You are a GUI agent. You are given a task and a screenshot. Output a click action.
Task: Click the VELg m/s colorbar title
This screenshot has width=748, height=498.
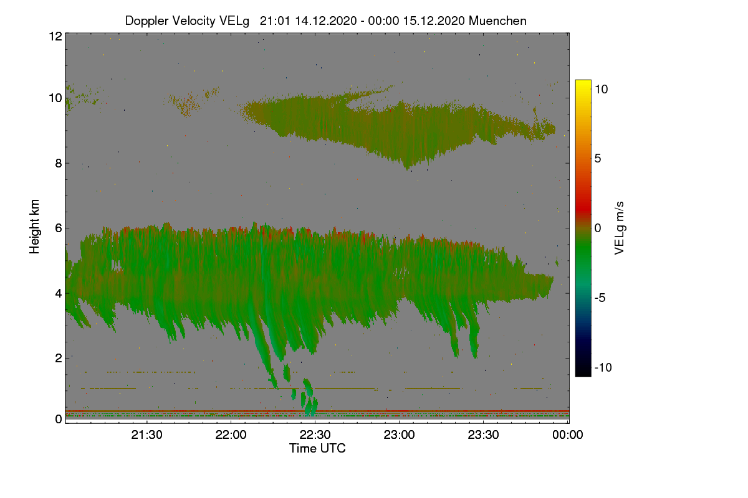pos(620,228)
